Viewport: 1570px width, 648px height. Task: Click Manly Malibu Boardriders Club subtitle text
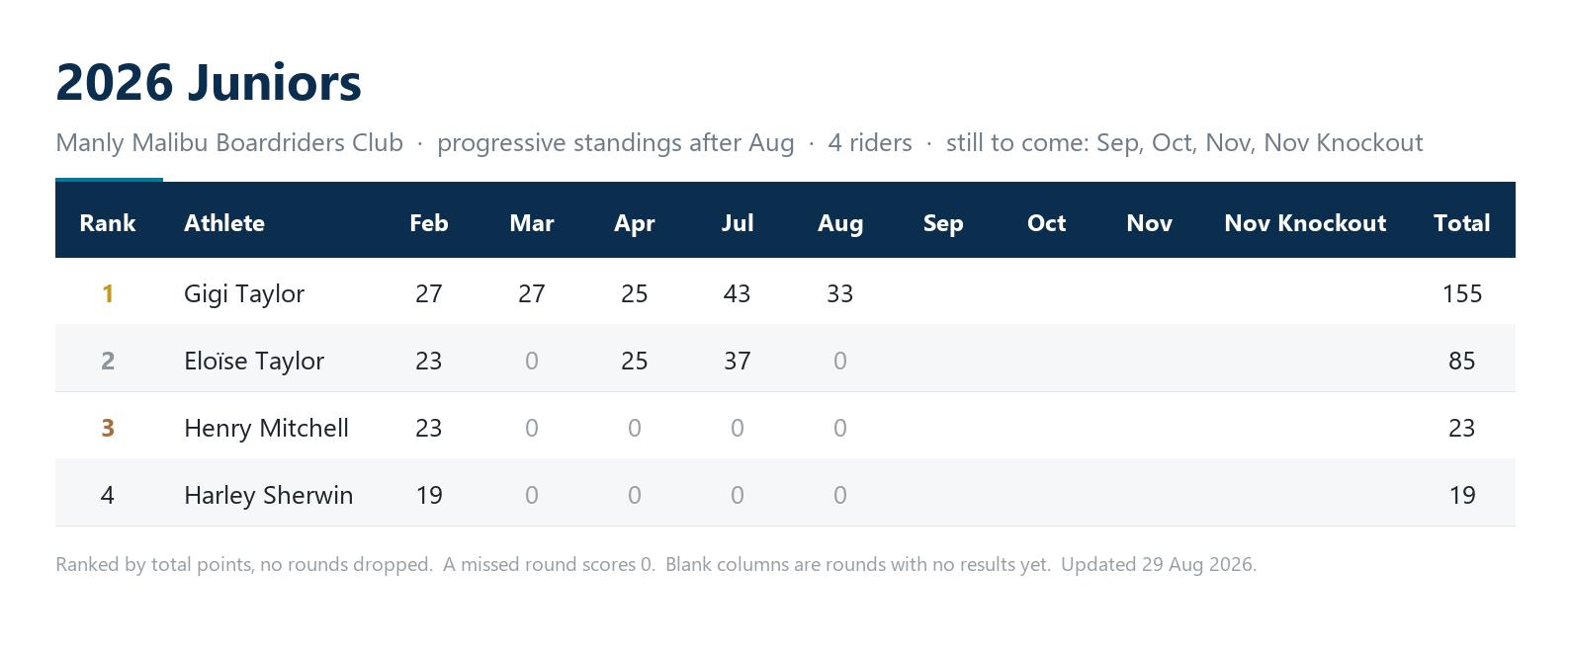tap(229, 143)
